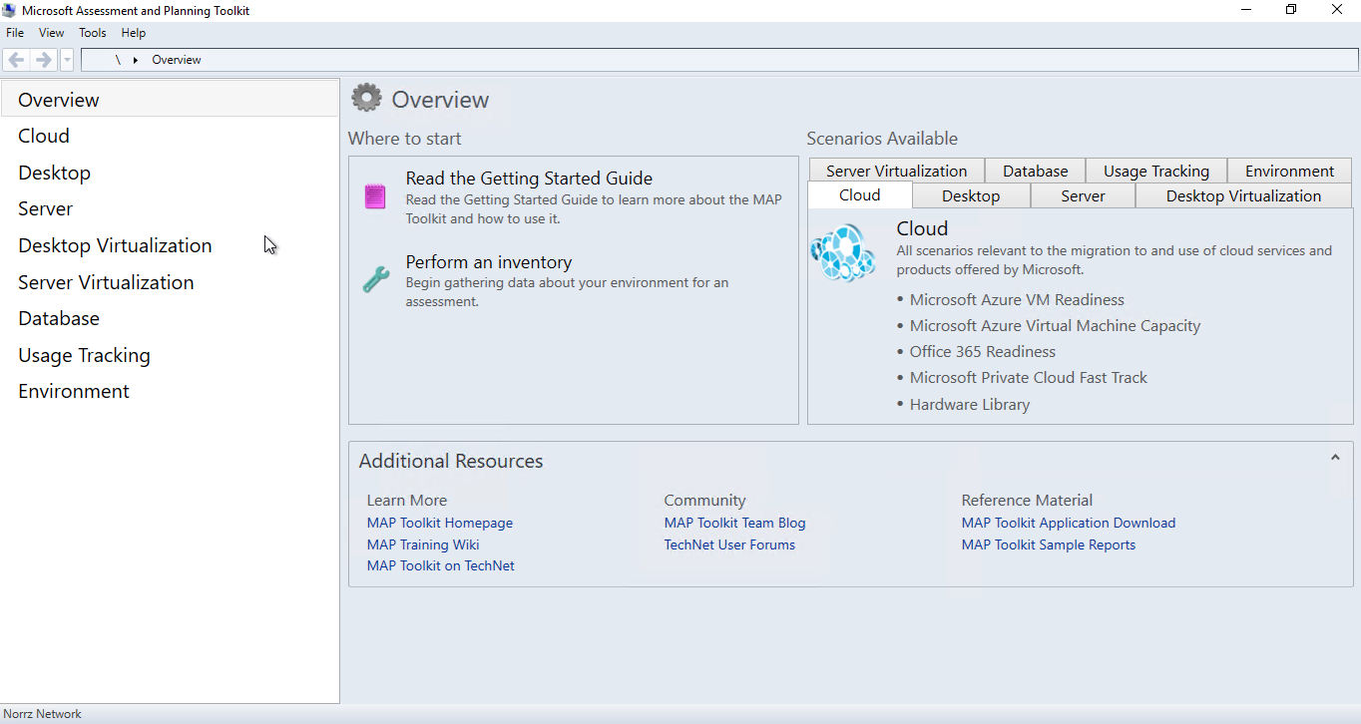
Task: Open MAP Toolkit Sample Reports link
Action: pos(1048,544)
